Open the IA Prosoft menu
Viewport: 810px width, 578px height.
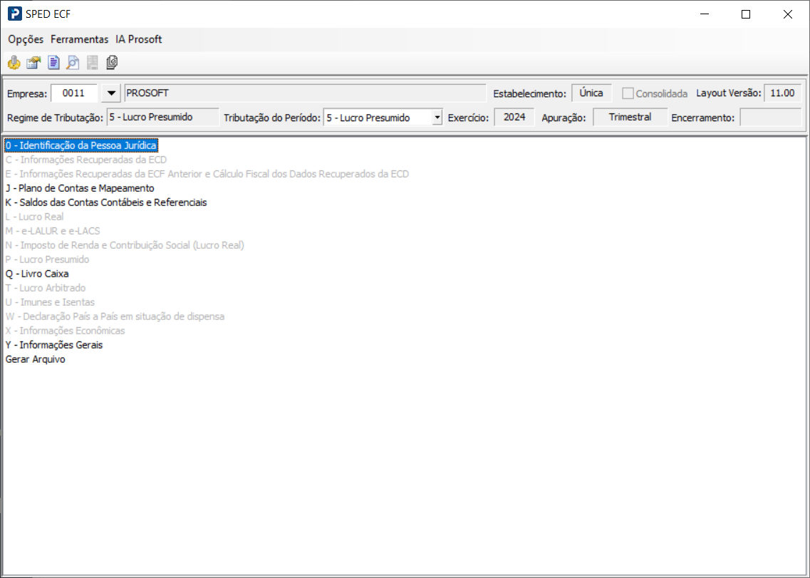coord(138,39)
